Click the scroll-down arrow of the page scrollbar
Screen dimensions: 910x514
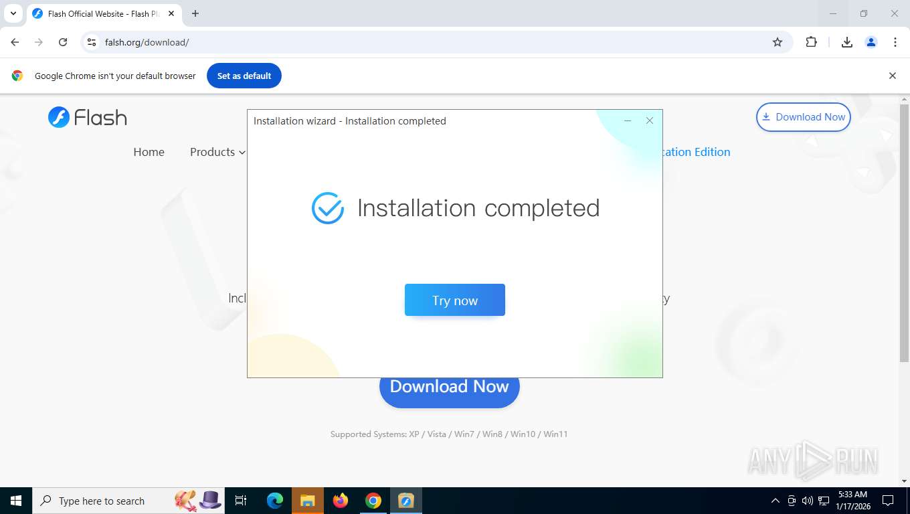904,481
